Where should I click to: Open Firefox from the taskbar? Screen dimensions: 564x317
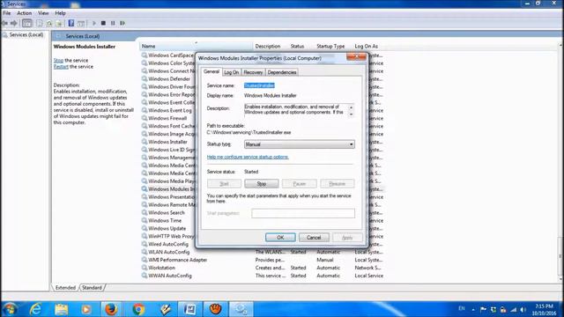[x=111, y=309]
